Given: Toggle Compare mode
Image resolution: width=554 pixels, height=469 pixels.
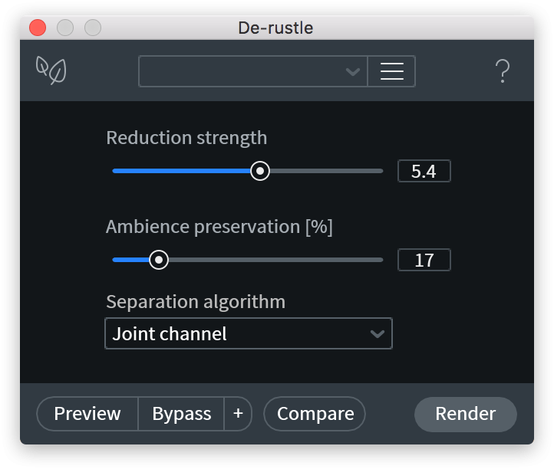Looking at the screenshot, I should point(315,414).
